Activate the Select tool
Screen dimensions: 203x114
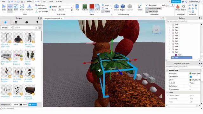(4, 8)
